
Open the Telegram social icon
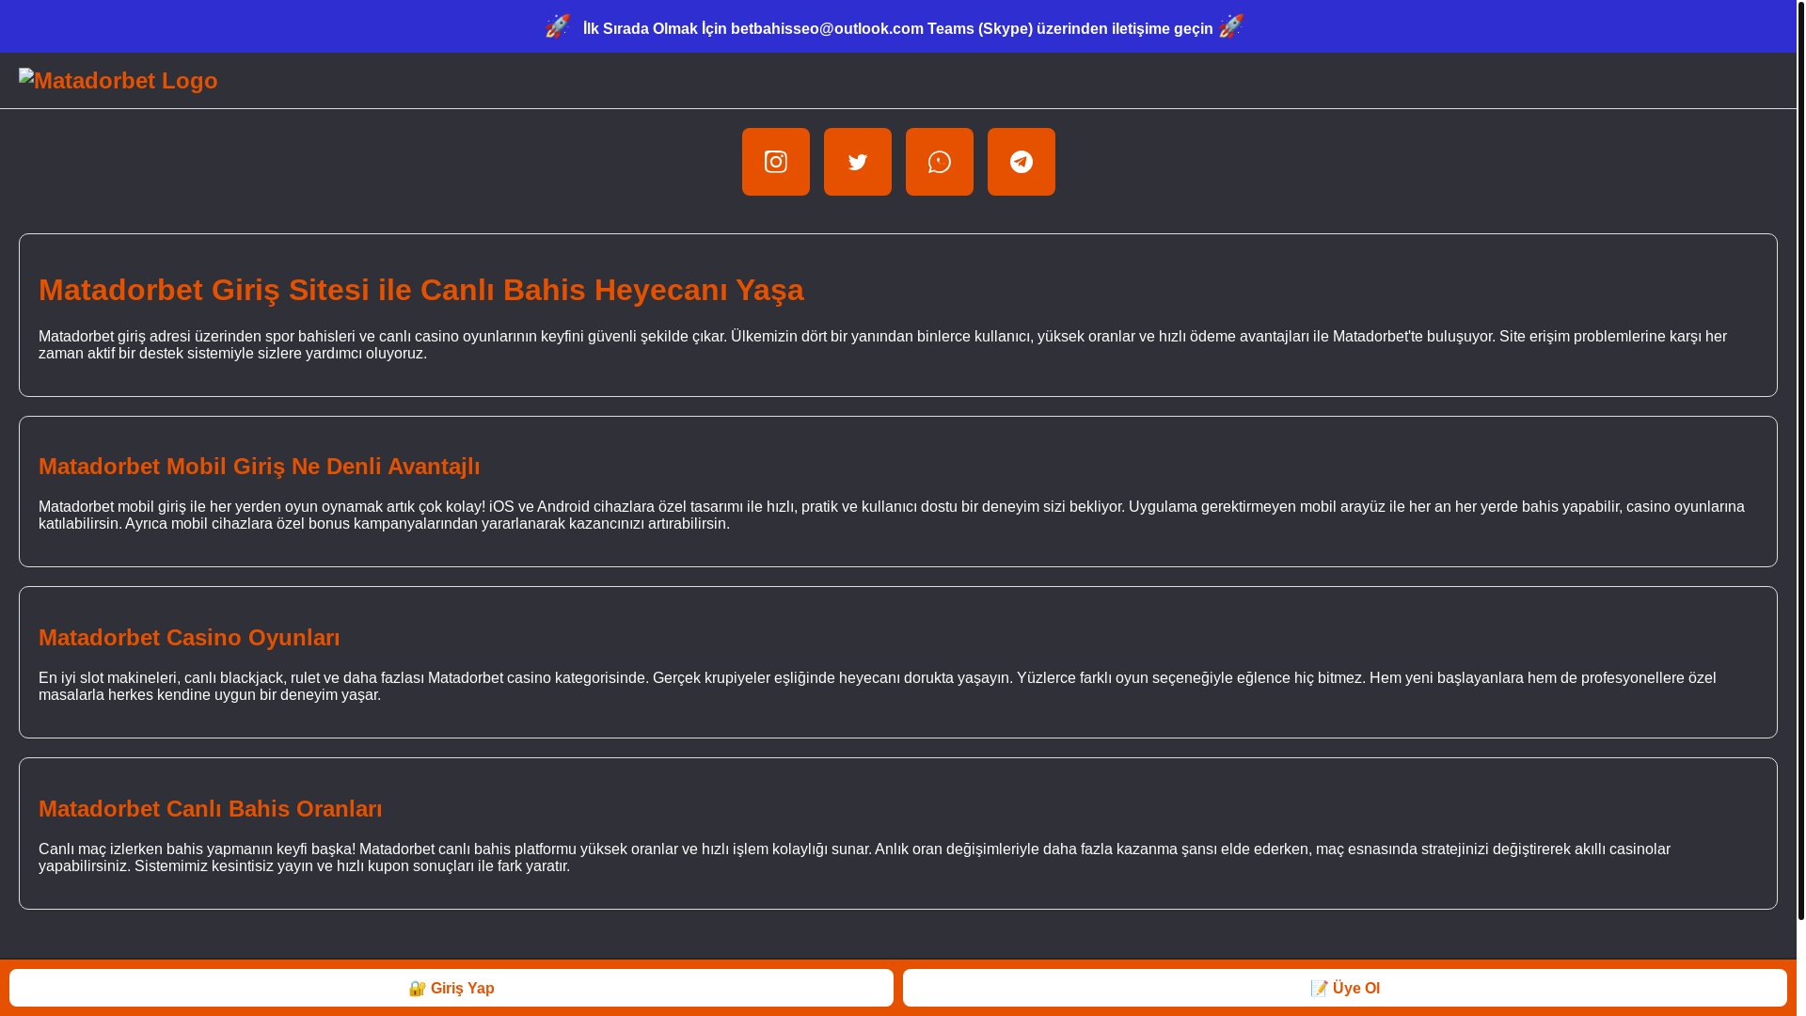tap(1021, 162)
